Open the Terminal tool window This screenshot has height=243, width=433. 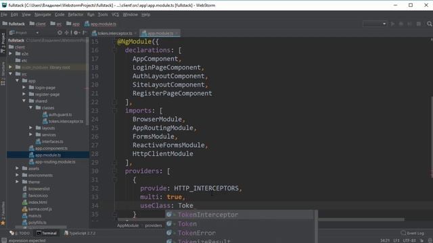(x=47, y=233)
